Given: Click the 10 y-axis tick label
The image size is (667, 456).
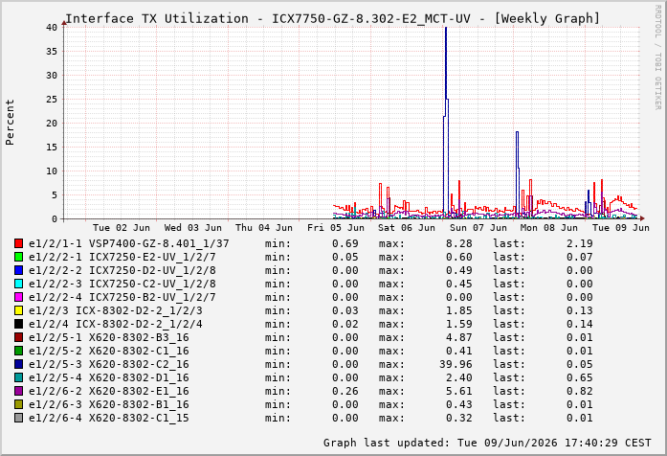Looking at the screenshot, I should tap(52, 171).
